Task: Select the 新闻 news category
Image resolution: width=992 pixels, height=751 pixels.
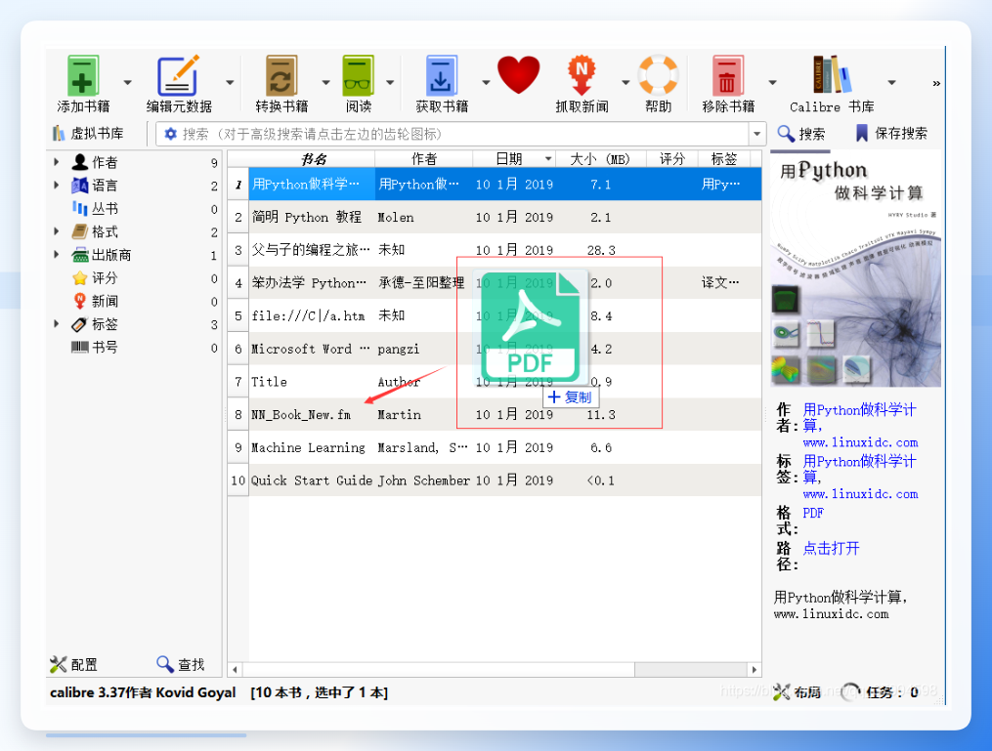Action: [x=105, y=301]
